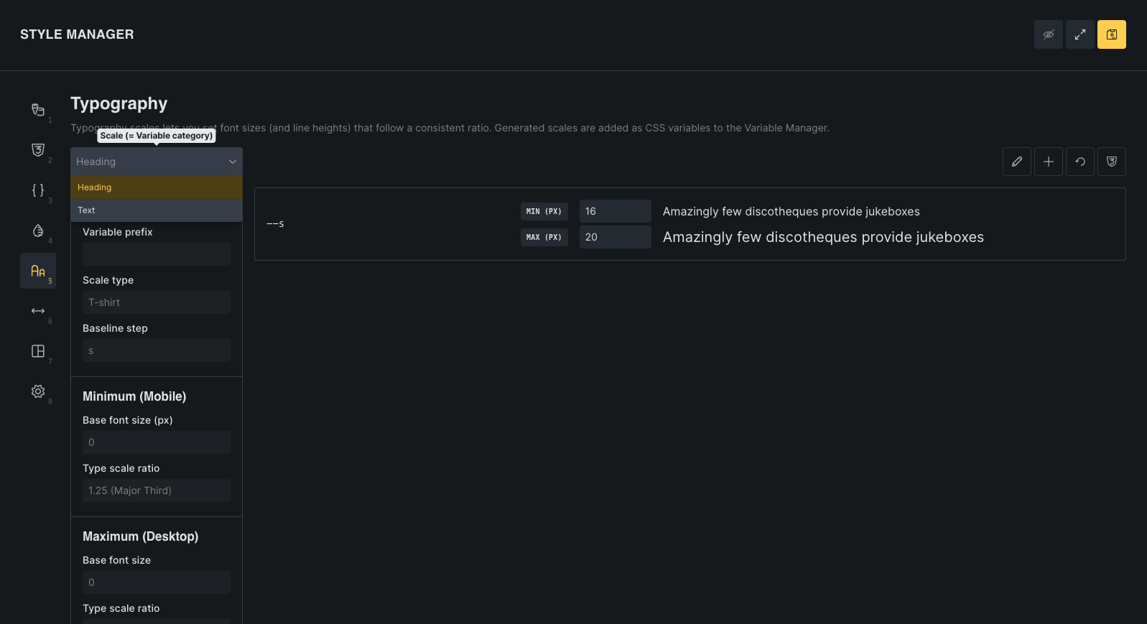The image size is (1147, 624).
Task: Open the curly braces variables tab
Action: (x=38, y=190)
